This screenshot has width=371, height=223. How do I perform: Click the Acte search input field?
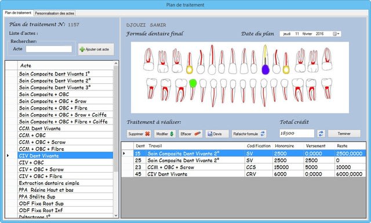(49, 49)
